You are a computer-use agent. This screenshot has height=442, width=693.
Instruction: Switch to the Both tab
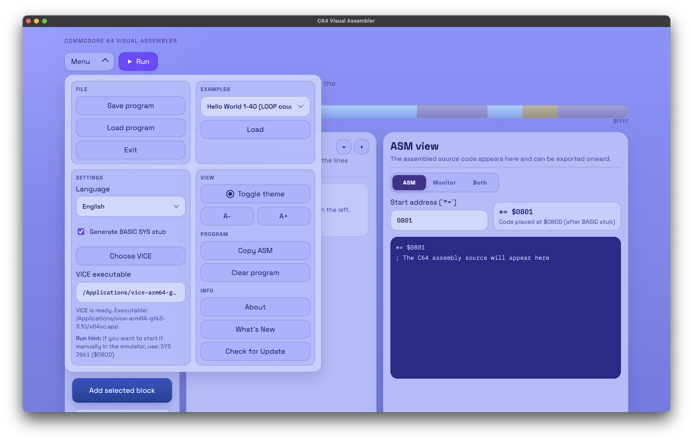point(479,183)
